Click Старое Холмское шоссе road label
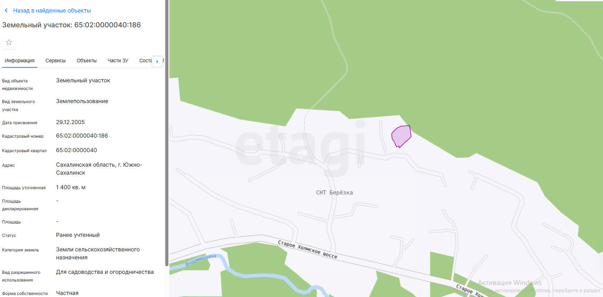603x297 pixels. coord(307,249)
